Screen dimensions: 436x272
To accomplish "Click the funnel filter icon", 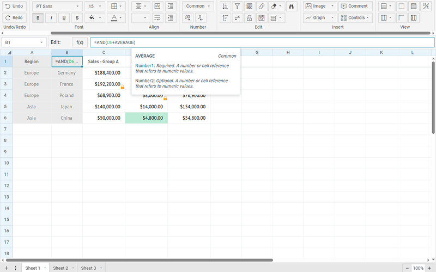I will [x=237, y=6].
